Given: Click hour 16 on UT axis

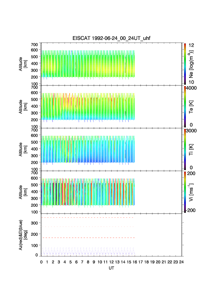Looking at the screenshot, I should pos(135,262).
